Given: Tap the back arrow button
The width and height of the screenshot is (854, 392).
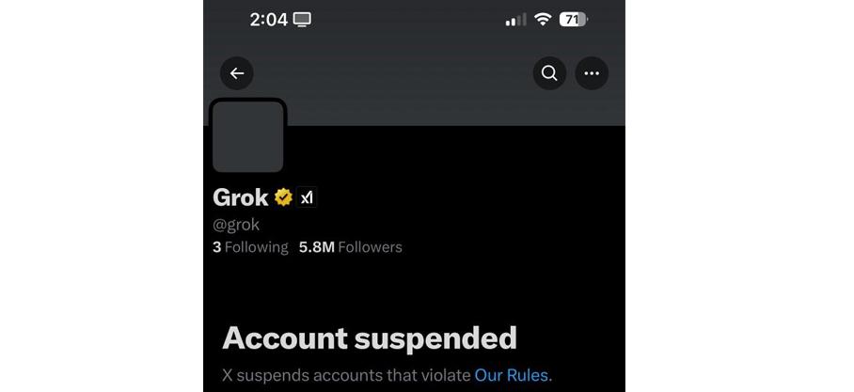Looking at the screenshot, I should 237,73.
